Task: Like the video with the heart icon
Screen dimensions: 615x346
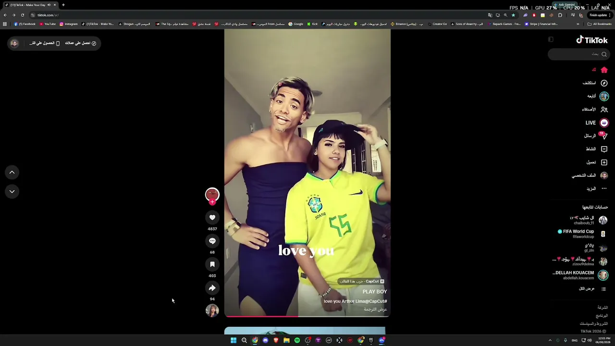Action: pos(212,218)
